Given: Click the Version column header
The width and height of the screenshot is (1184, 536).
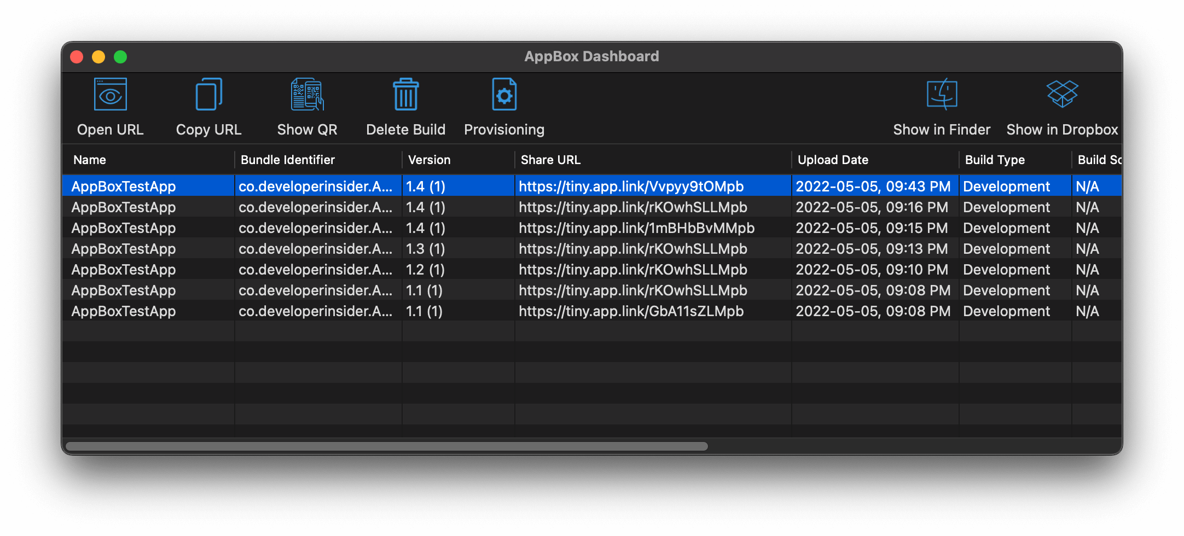Looking at the screenshot, I should [x=430, y=160].
